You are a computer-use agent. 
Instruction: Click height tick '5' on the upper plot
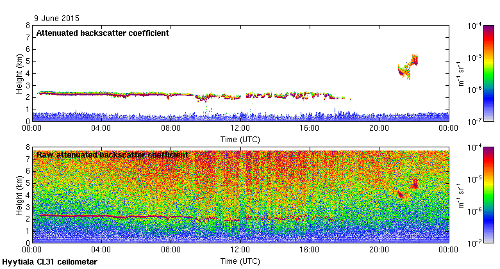click(28, 61)
